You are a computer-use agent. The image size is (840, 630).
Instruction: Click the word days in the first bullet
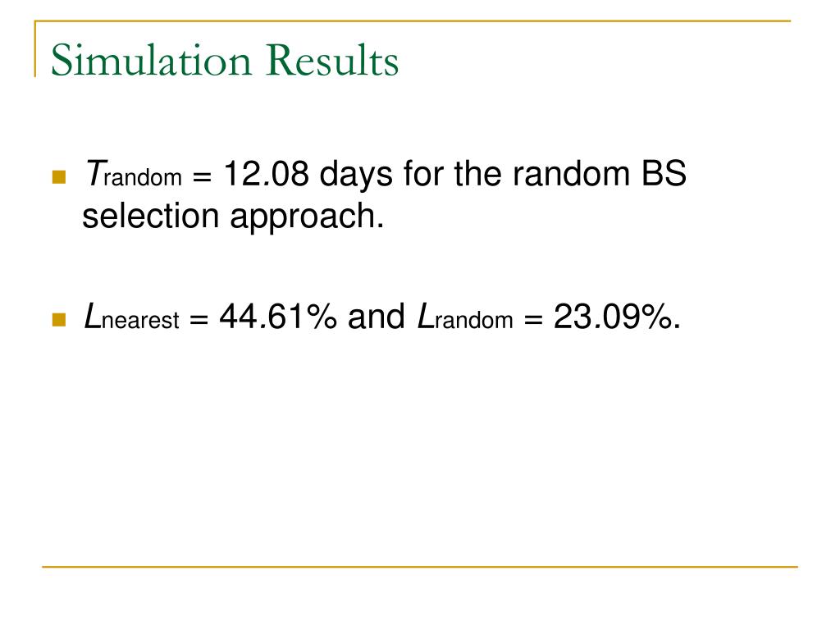tap(356, 176)
